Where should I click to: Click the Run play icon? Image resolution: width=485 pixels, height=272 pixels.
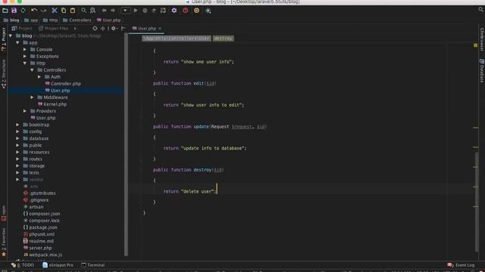click(136, 11)
